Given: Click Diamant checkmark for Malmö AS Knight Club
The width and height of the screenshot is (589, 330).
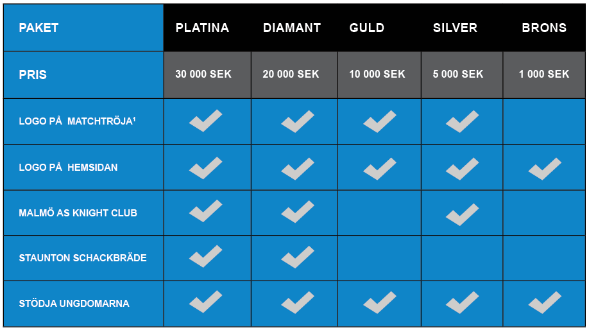Looking at the screenshot, I should point(298,212).
